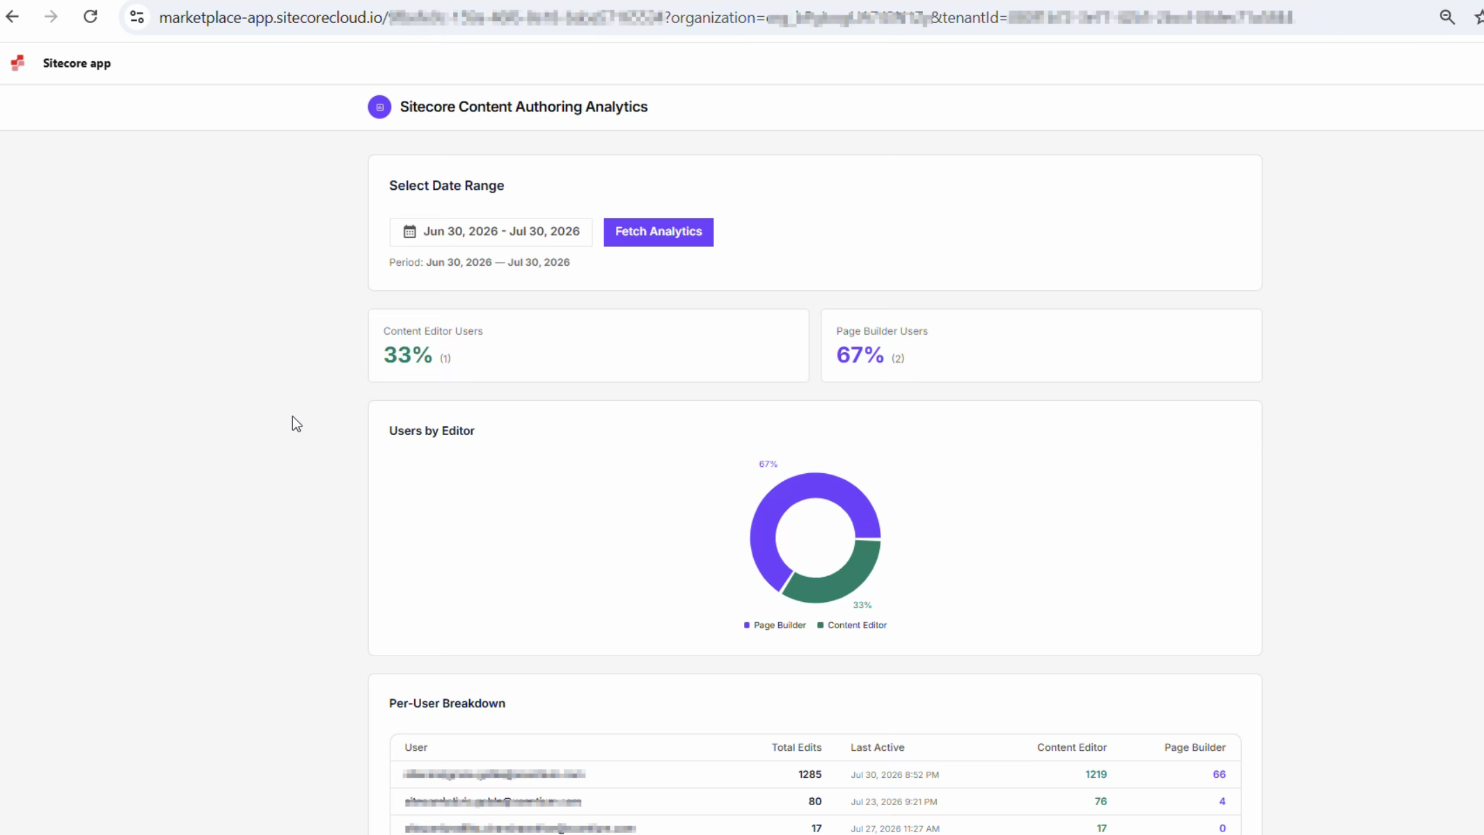The height and width of the screenshot is (835, 1484).
Task: Click the 67% label above the donut chart
Action: tap(768, 464)
